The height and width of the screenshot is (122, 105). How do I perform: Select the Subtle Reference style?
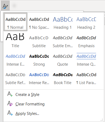click(15, 77)
